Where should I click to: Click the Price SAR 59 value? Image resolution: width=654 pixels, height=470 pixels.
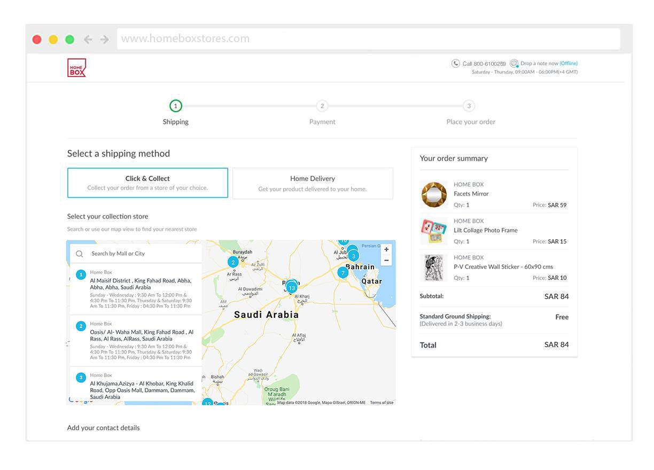pos(557,205)
